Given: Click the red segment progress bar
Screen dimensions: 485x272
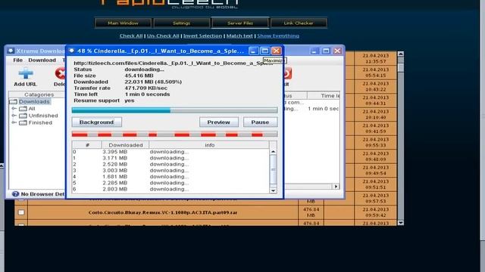Looking at the screenshot, I should (x=174, y=134).
